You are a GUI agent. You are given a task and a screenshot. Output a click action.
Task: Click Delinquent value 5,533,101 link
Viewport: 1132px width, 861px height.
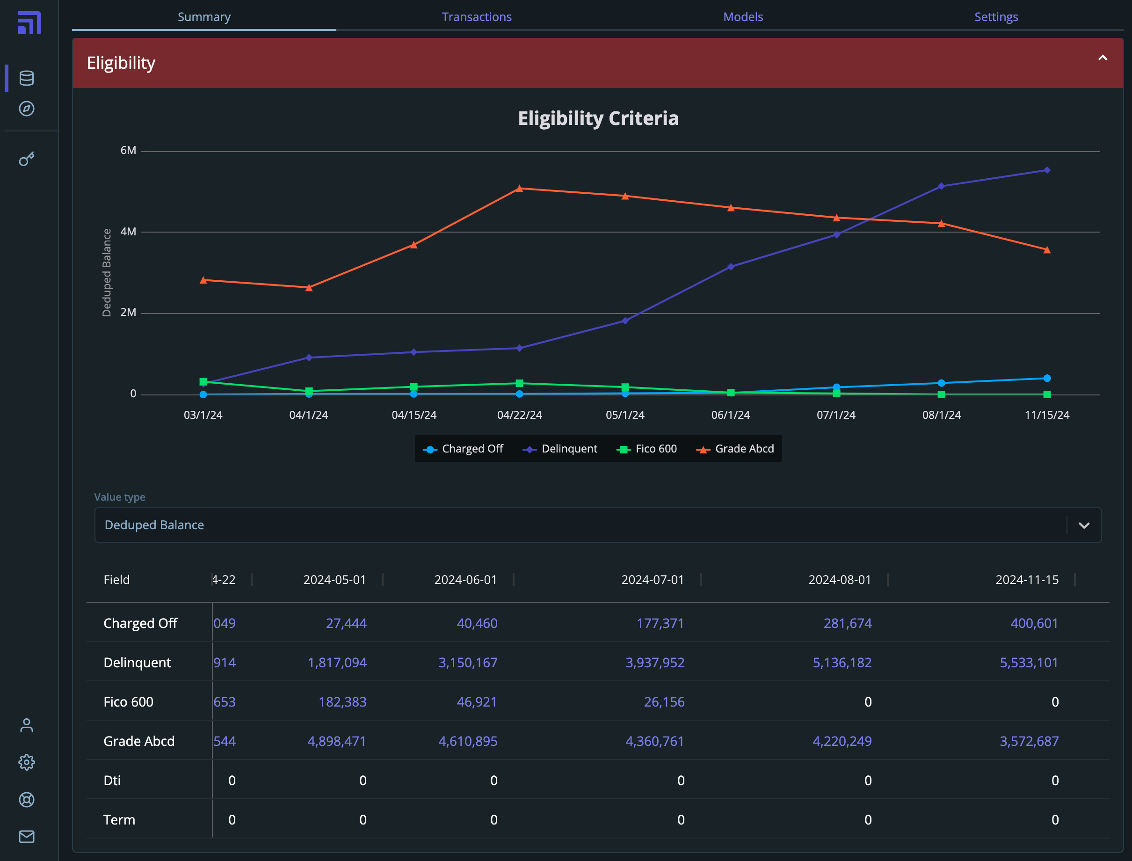coord(1029,663)
